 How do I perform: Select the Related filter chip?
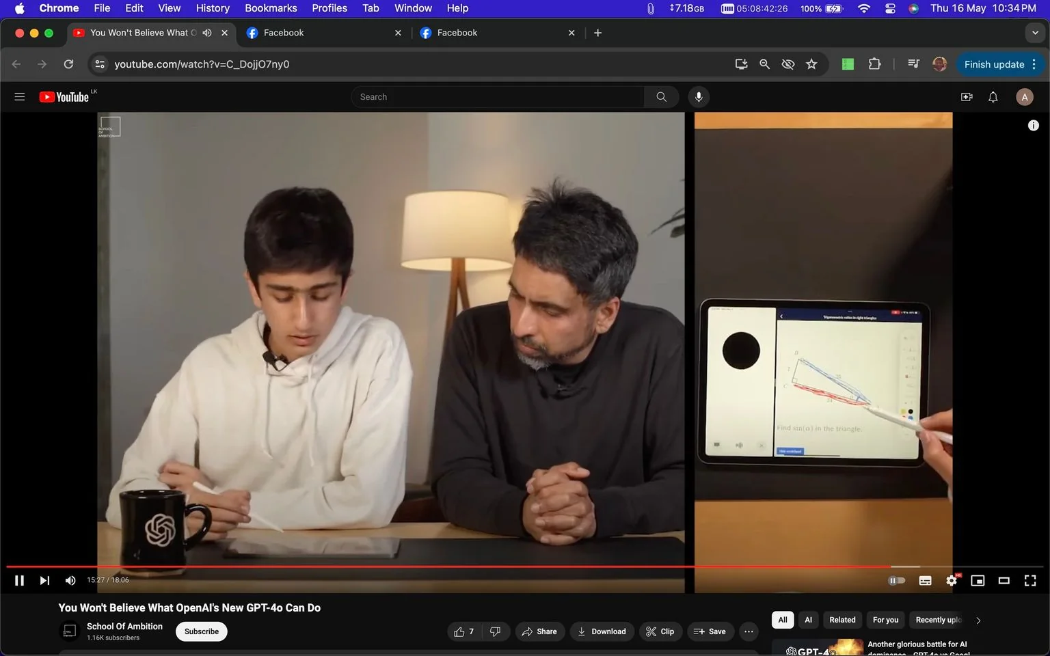coord(842,620)
